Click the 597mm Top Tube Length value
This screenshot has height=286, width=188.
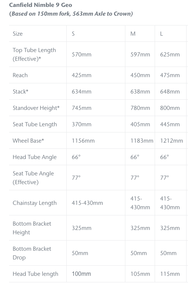[x=140, y=55]
